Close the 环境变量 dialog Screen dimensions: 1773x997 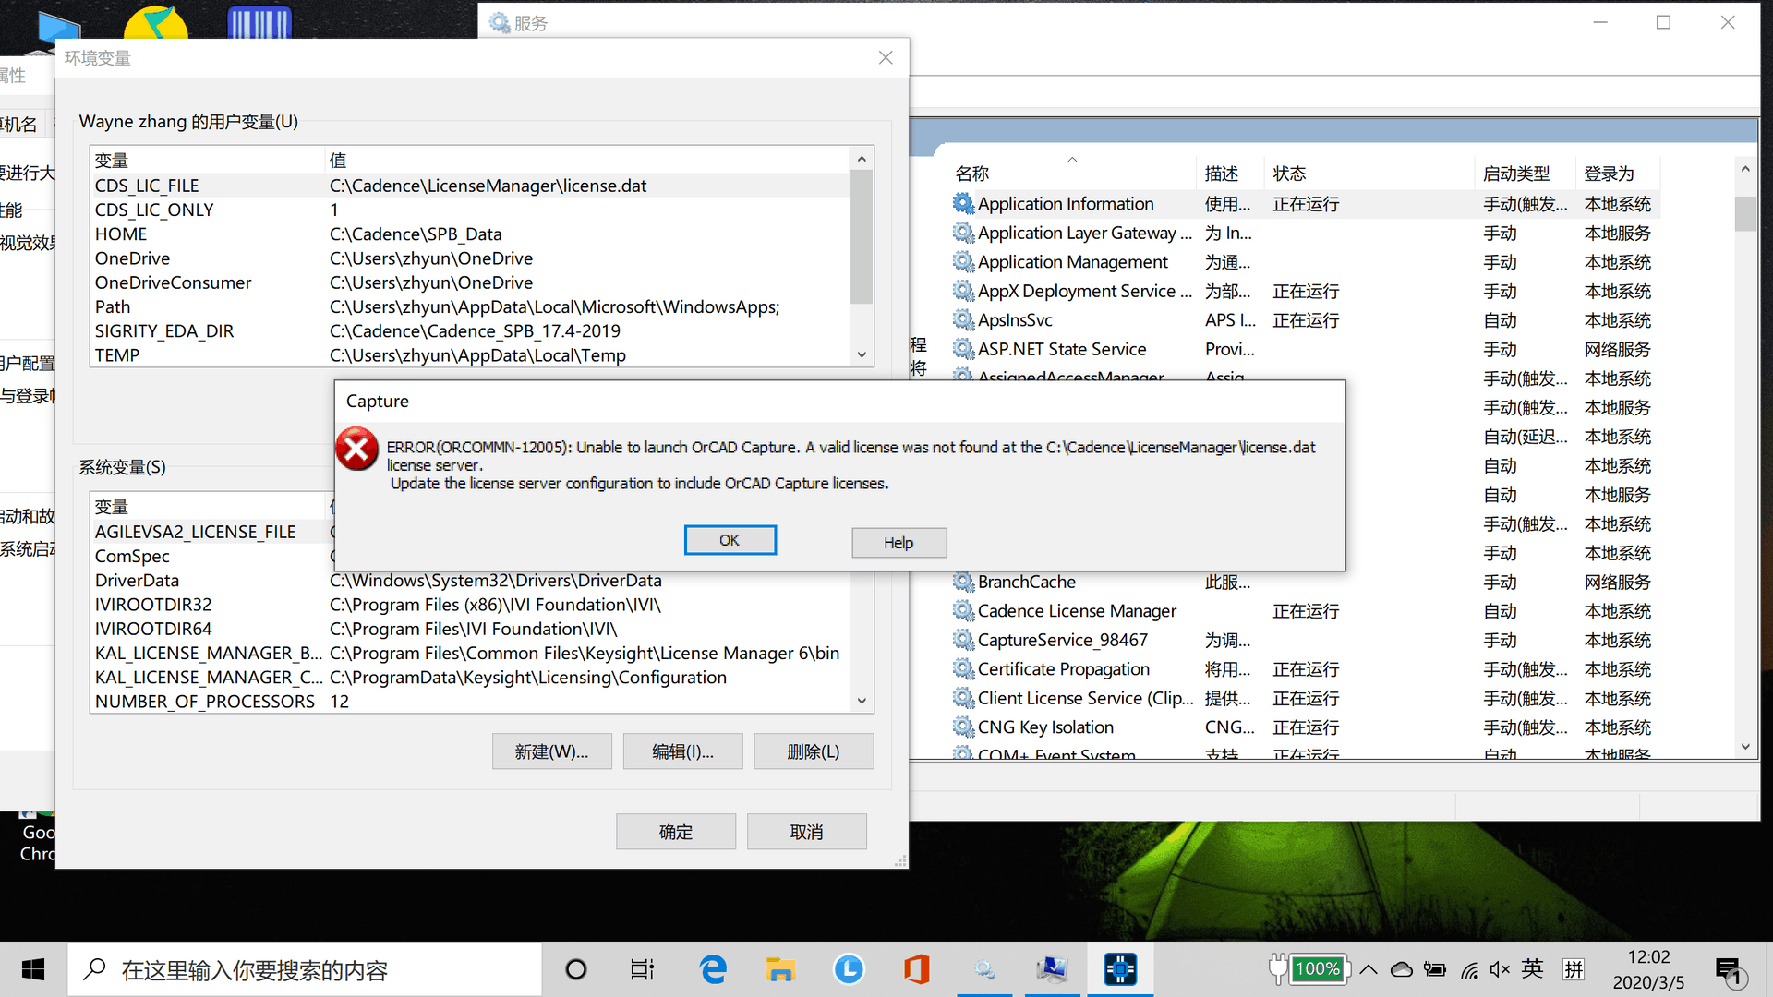pyautogui.click(x=886, y=57)
